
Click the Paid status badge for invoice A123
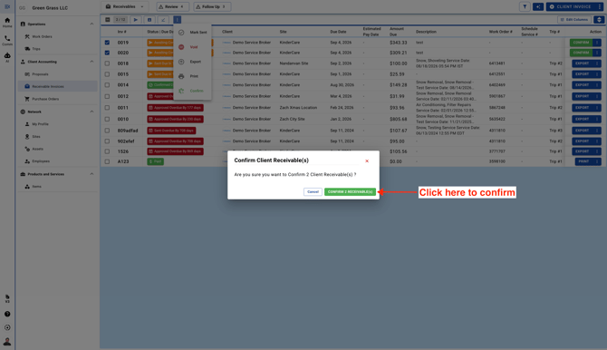(x=155, y=161)
